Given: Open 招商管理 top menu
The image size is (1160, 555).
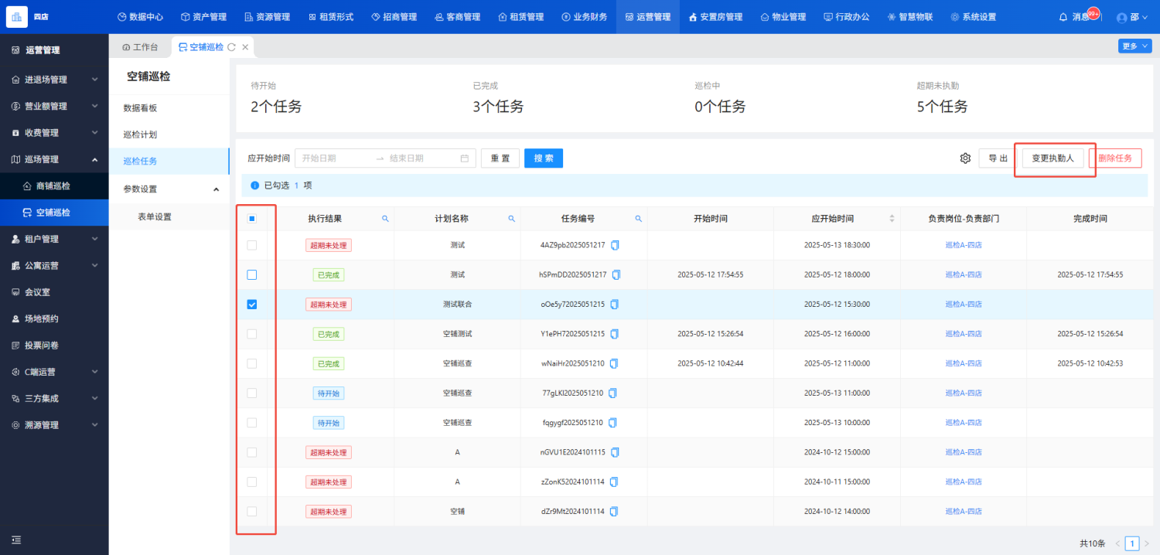Looking at the screenshot, I should tap(394, 17).
